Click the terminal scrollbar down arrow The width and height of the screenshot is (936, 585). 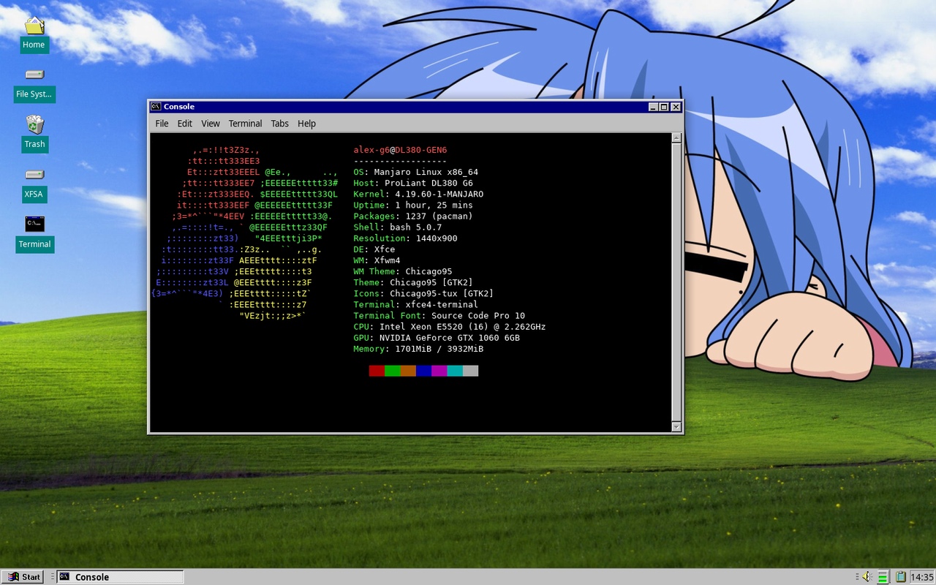tap(676, 426)
